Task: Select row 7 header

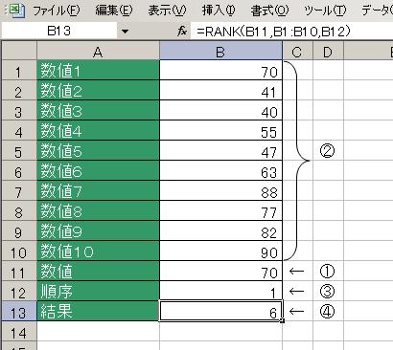Action: click(x=19, y=191)
